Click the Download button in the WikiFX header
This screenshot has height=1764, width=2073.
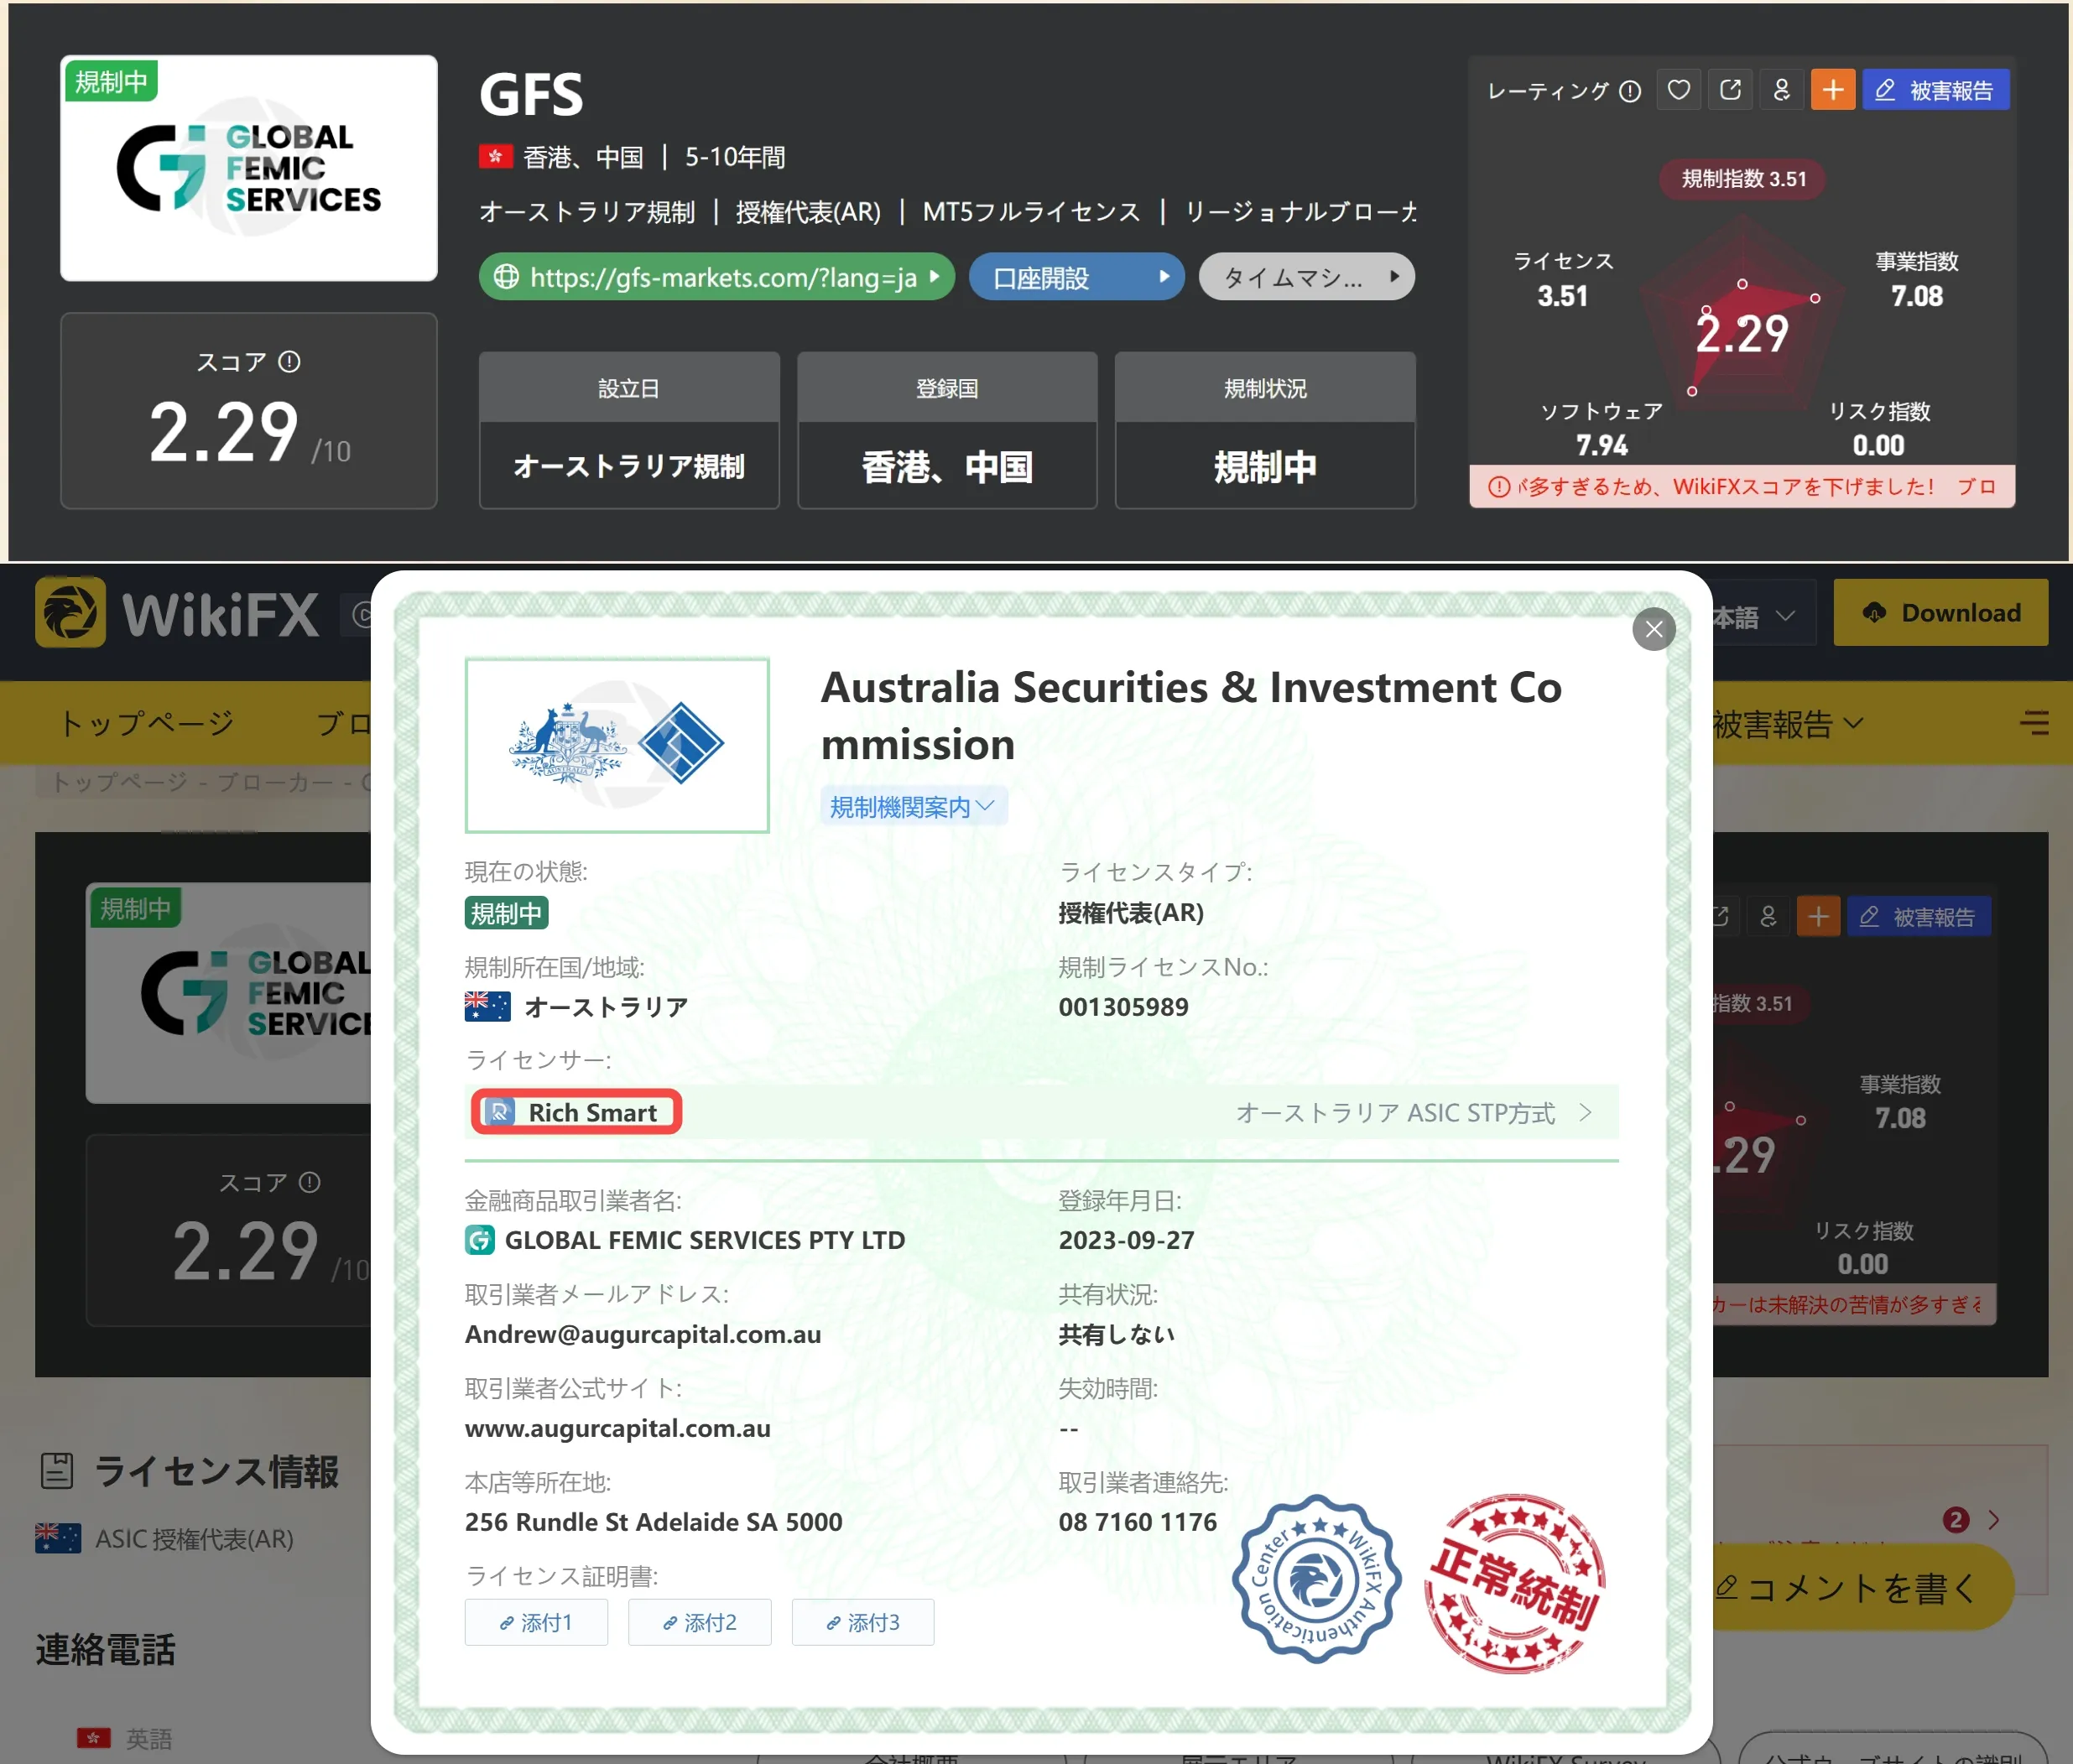point(1940,612)
